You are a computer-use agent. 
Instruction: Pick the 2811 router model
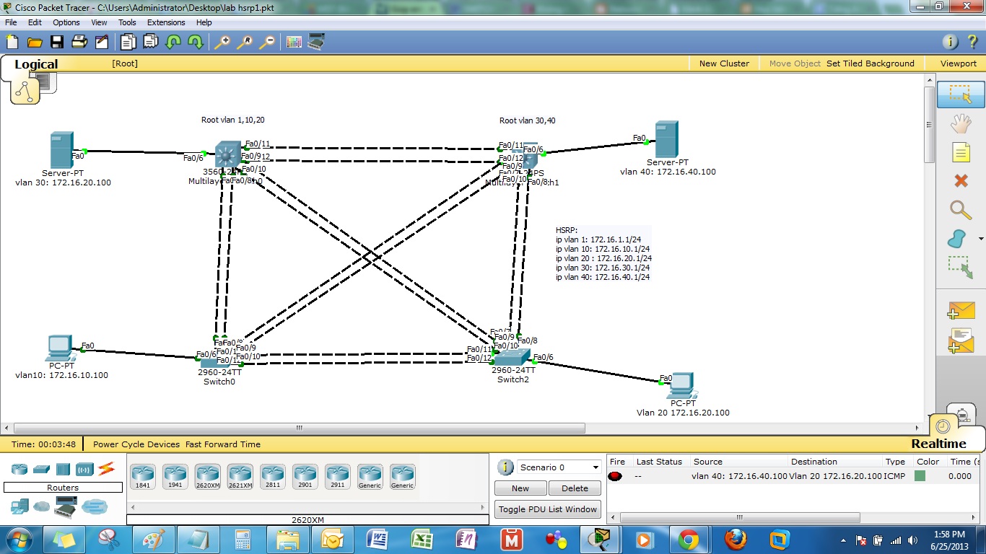click(272, 476)
